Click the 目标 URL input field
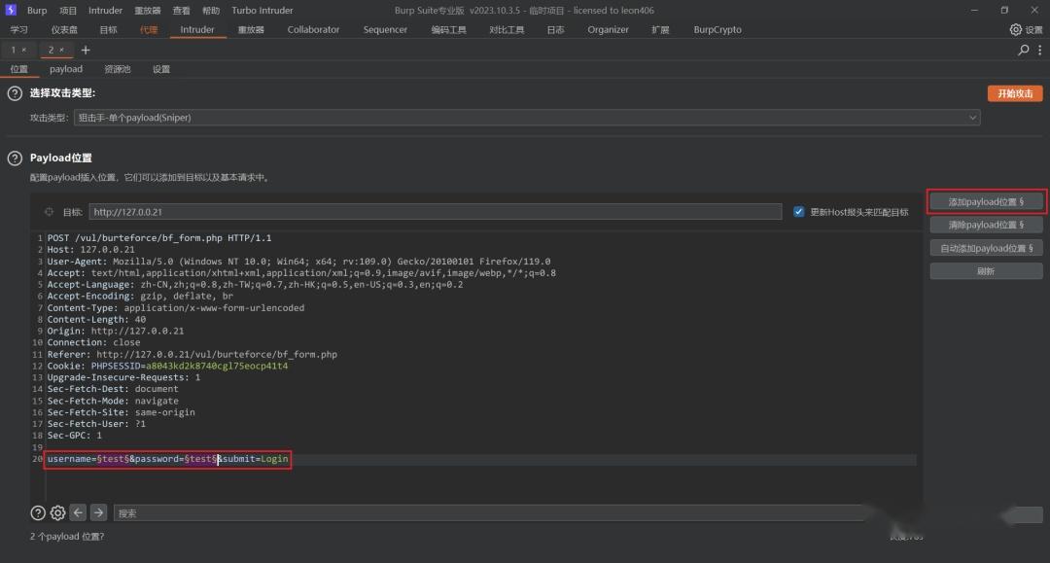This screenshot has width=1050, height=563. (x=436, y=212)
